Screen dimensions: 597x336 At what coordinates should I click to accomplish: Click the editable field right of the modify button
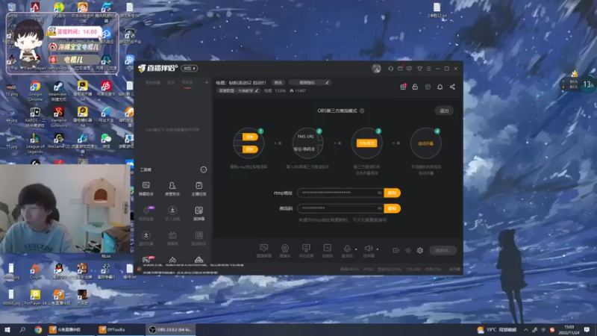click(309, 82)
